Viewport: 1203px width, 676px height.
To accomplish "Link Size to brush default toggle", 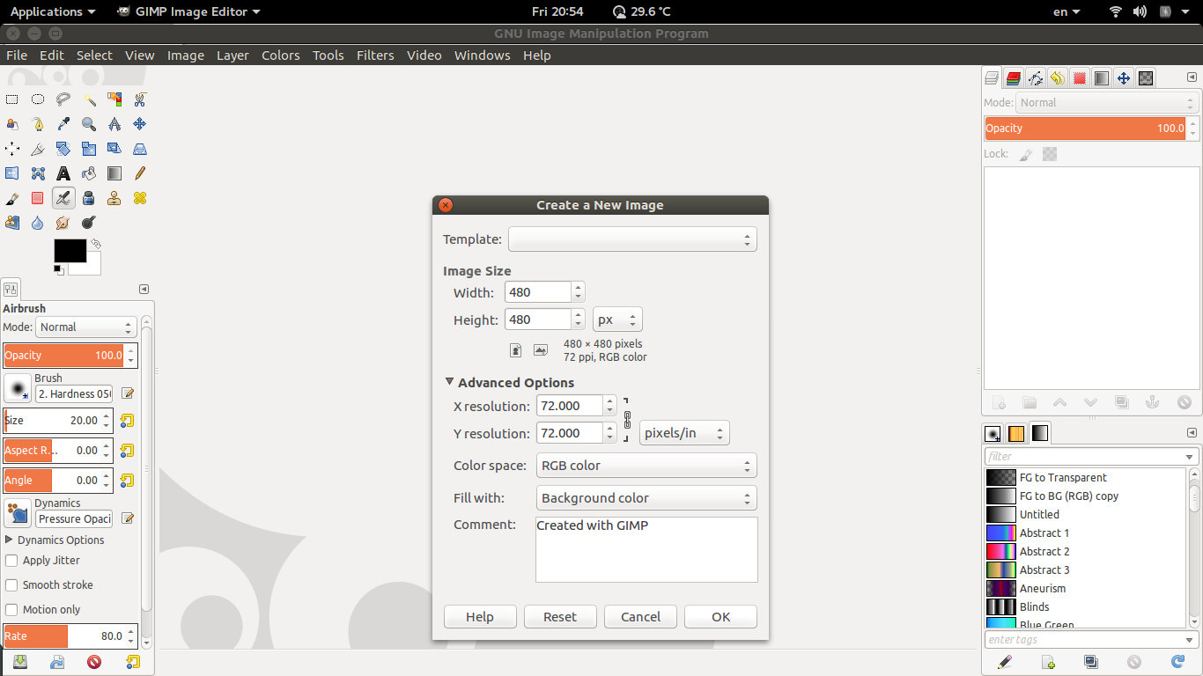I will (127, 420).
